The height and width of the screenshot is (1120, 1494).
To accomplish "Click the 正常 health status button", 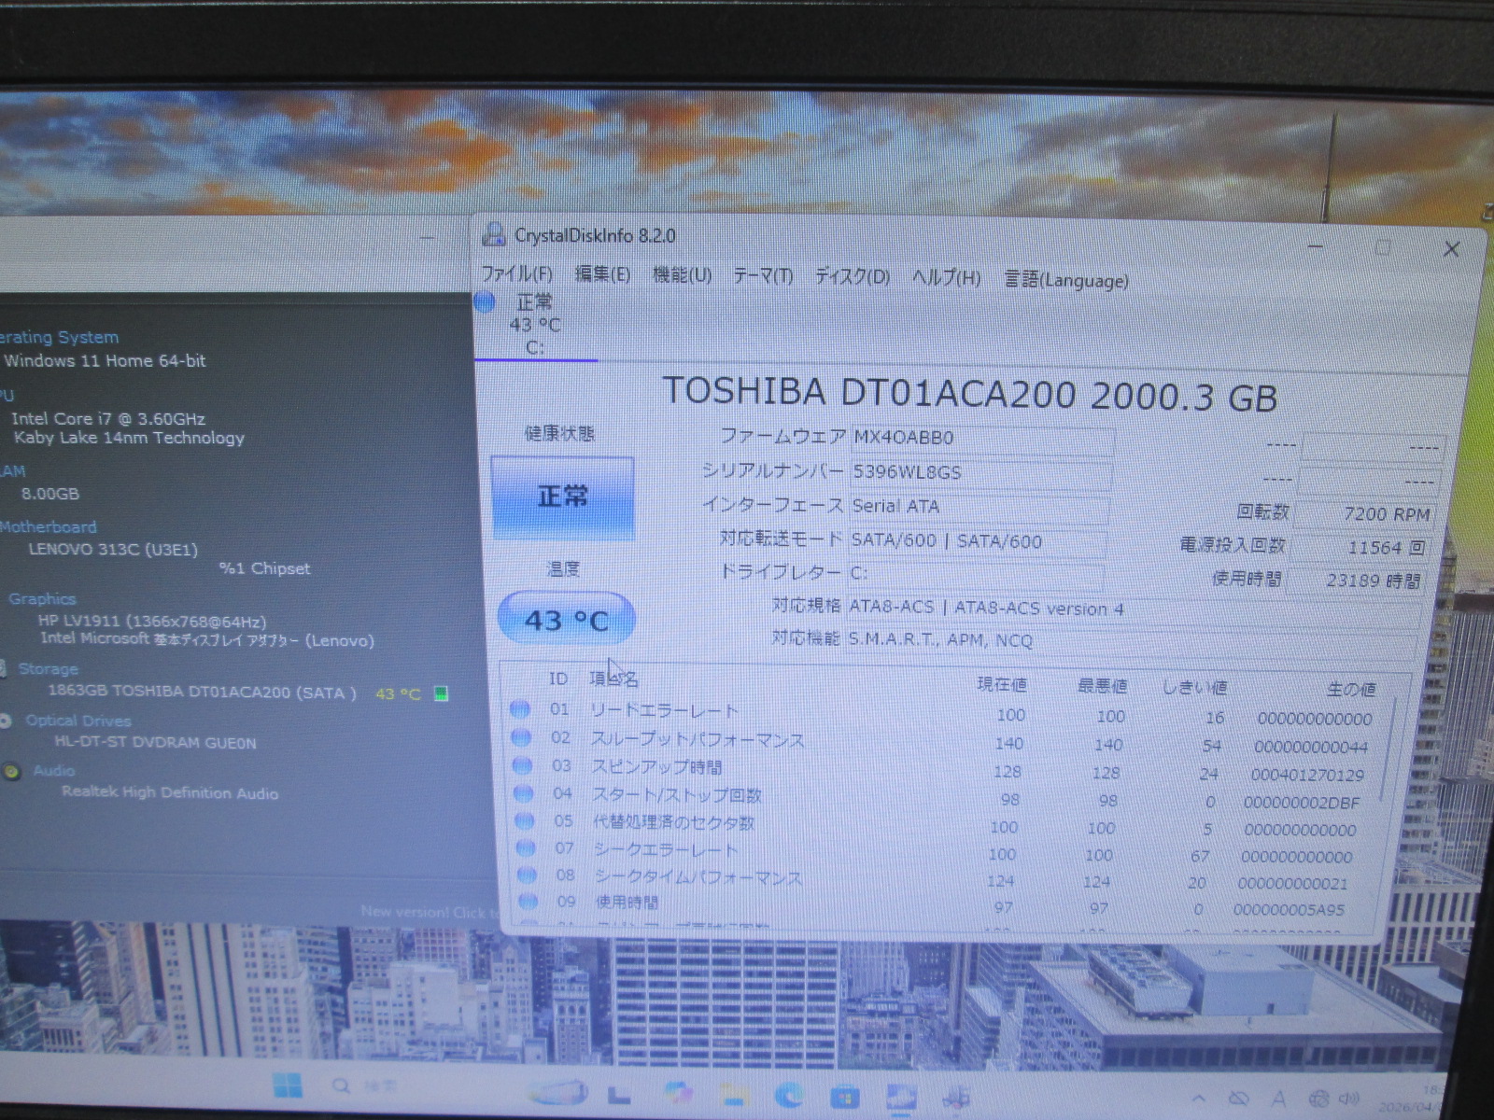I will pyautogui.click(x=563, y=497).
